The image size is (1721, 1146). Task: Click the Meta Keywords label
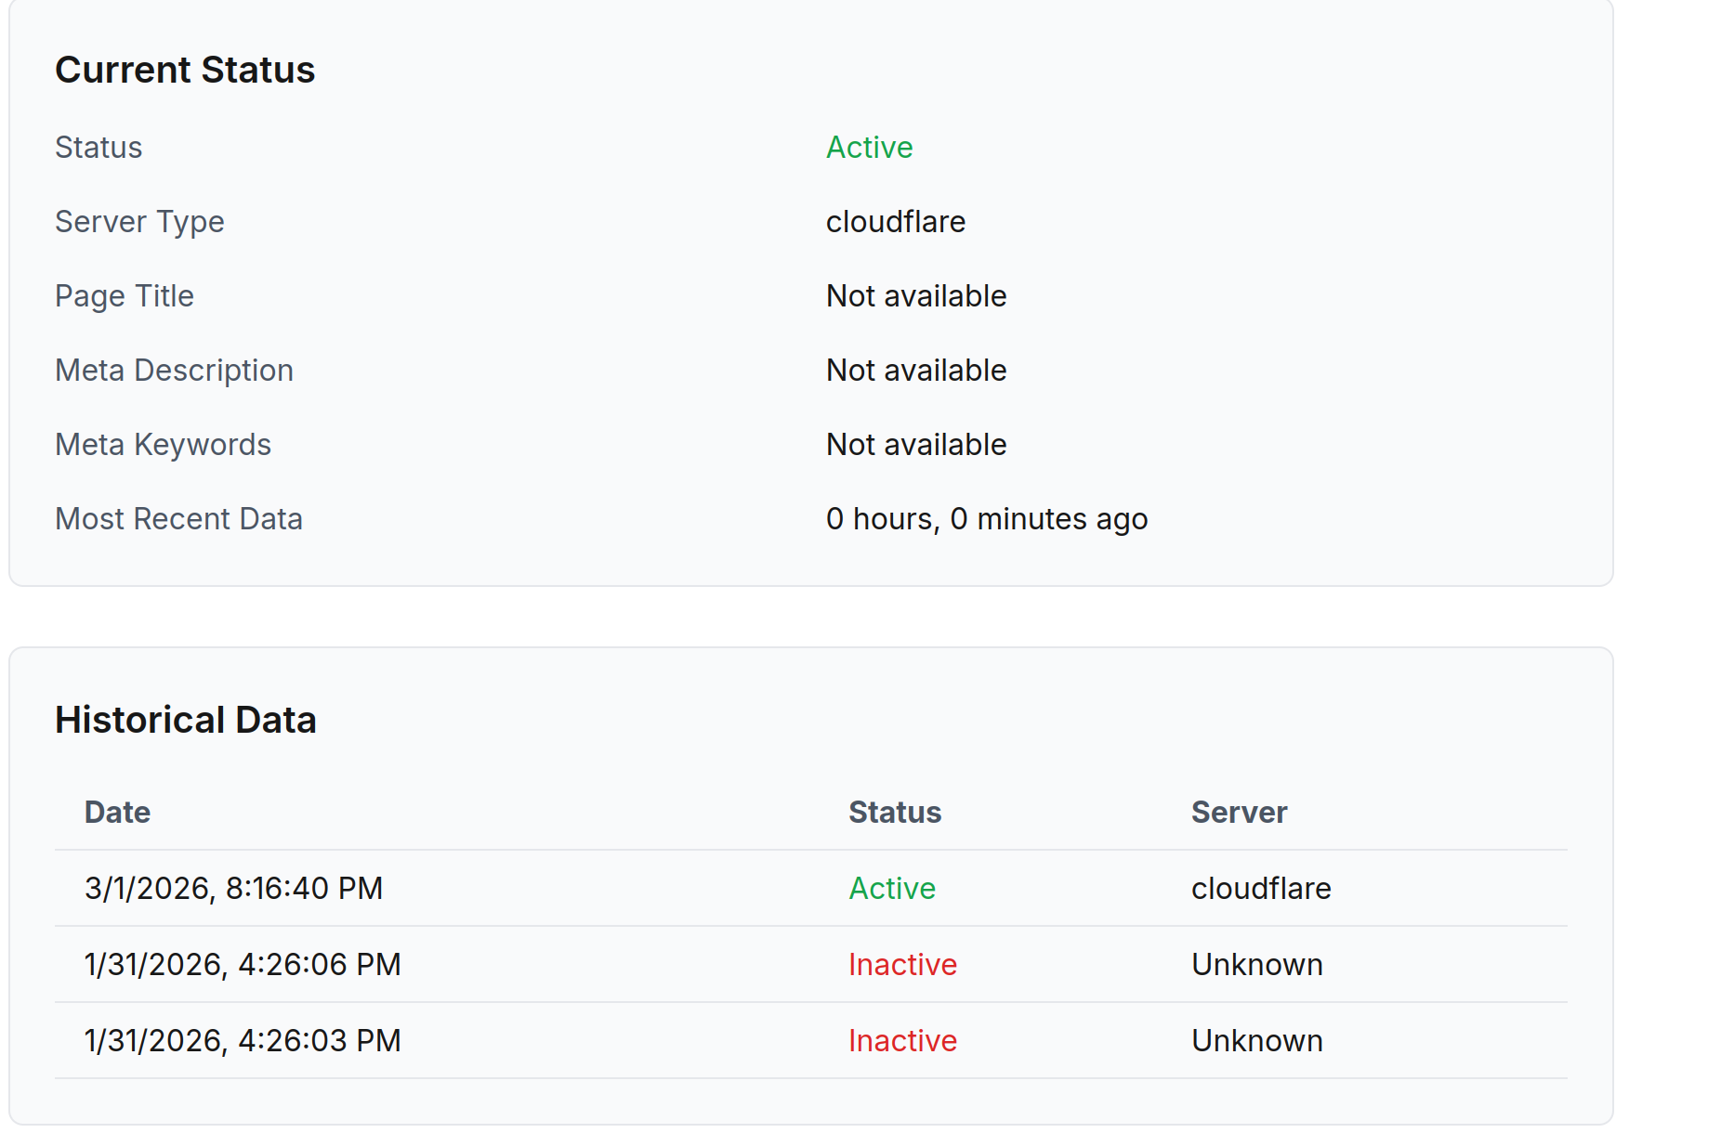(x=163, y=445)
